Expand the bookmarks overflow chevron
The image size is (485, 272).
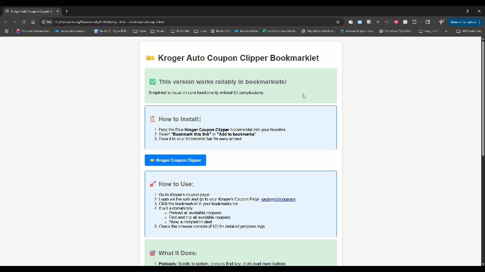coord(446,31)
